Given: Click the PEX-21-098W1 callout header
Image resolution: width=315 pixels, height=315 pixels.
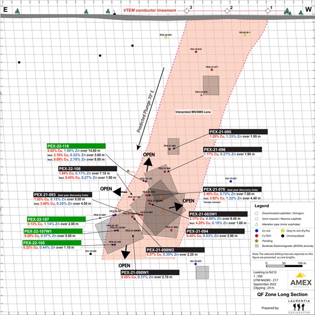Looking at the screenshot, I should point(150,273).
